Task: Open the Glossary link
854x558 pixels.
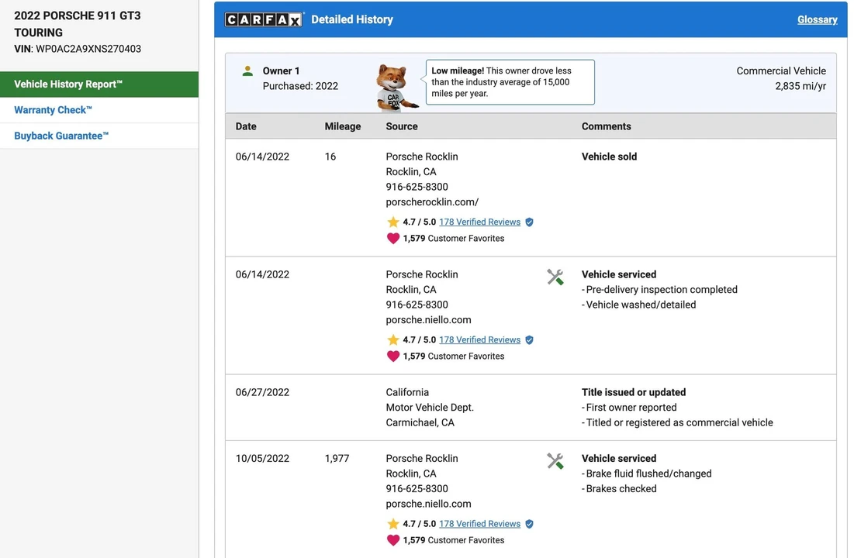Action: (817, 19)
